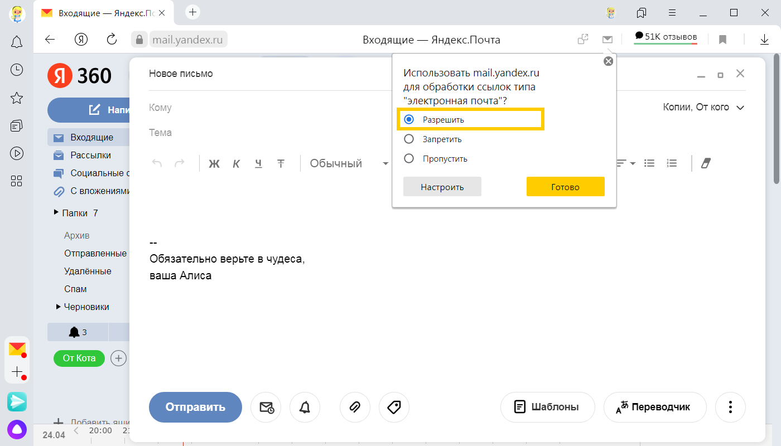The width and height of the screenshot is (781, 446).
Task: Open the Спам folder
Action: pyautogui.click(x=75, y=289)
